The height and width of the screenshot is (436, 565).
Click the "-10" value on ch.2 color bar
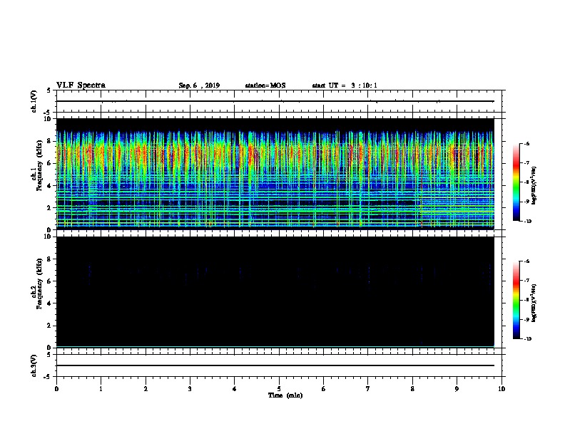(527, 338)
